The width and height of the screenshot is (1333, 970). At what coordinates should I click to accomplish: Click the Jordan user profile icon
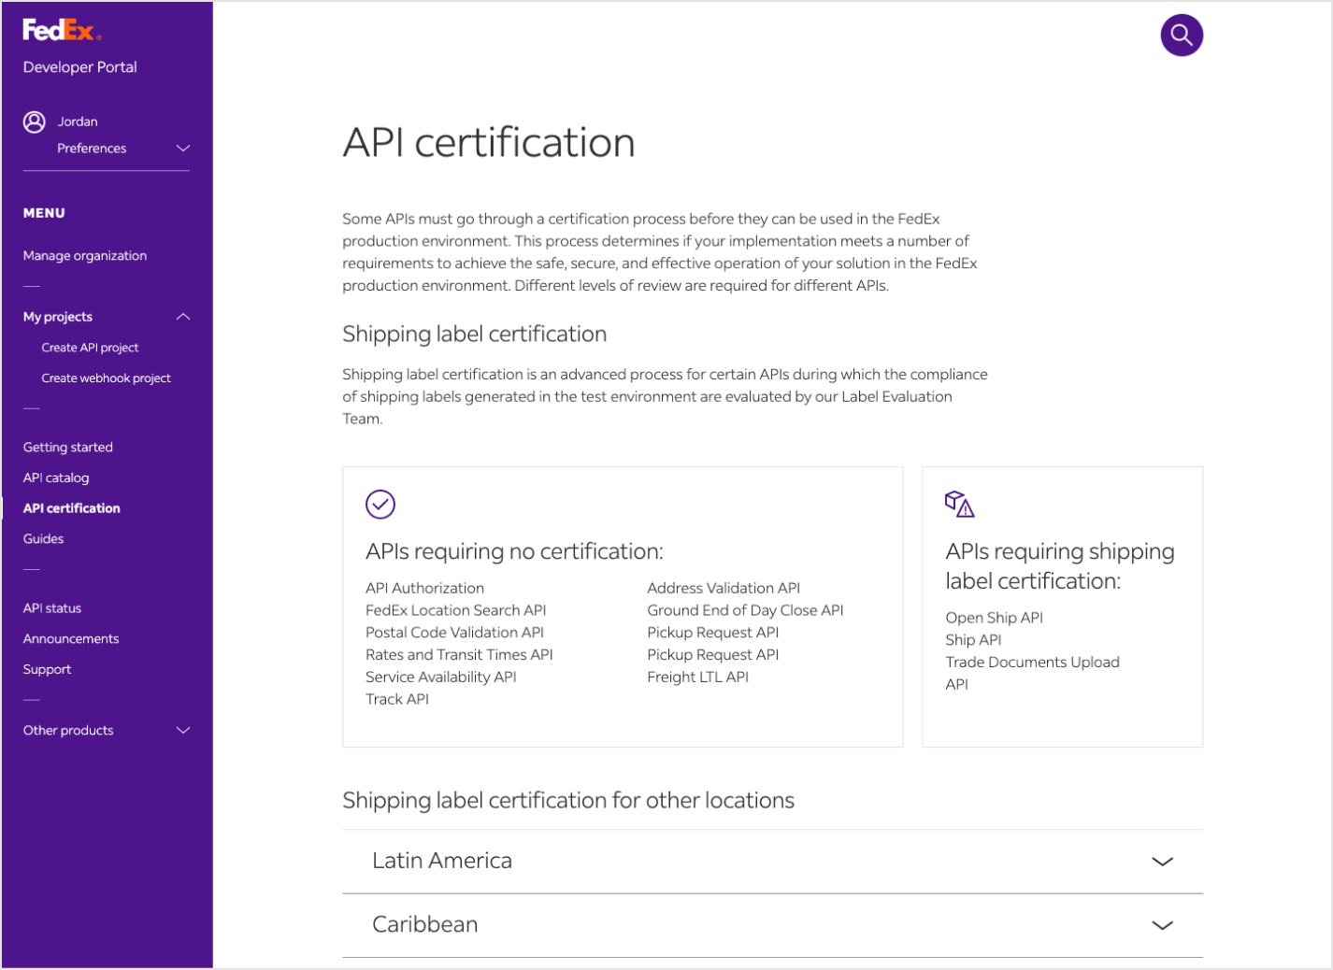(x=35, y=121)
